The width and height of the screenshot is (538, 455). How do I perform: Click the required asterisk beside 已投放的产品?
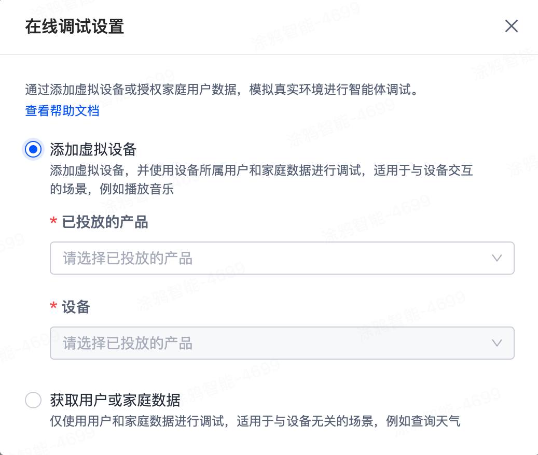[53, 222]
